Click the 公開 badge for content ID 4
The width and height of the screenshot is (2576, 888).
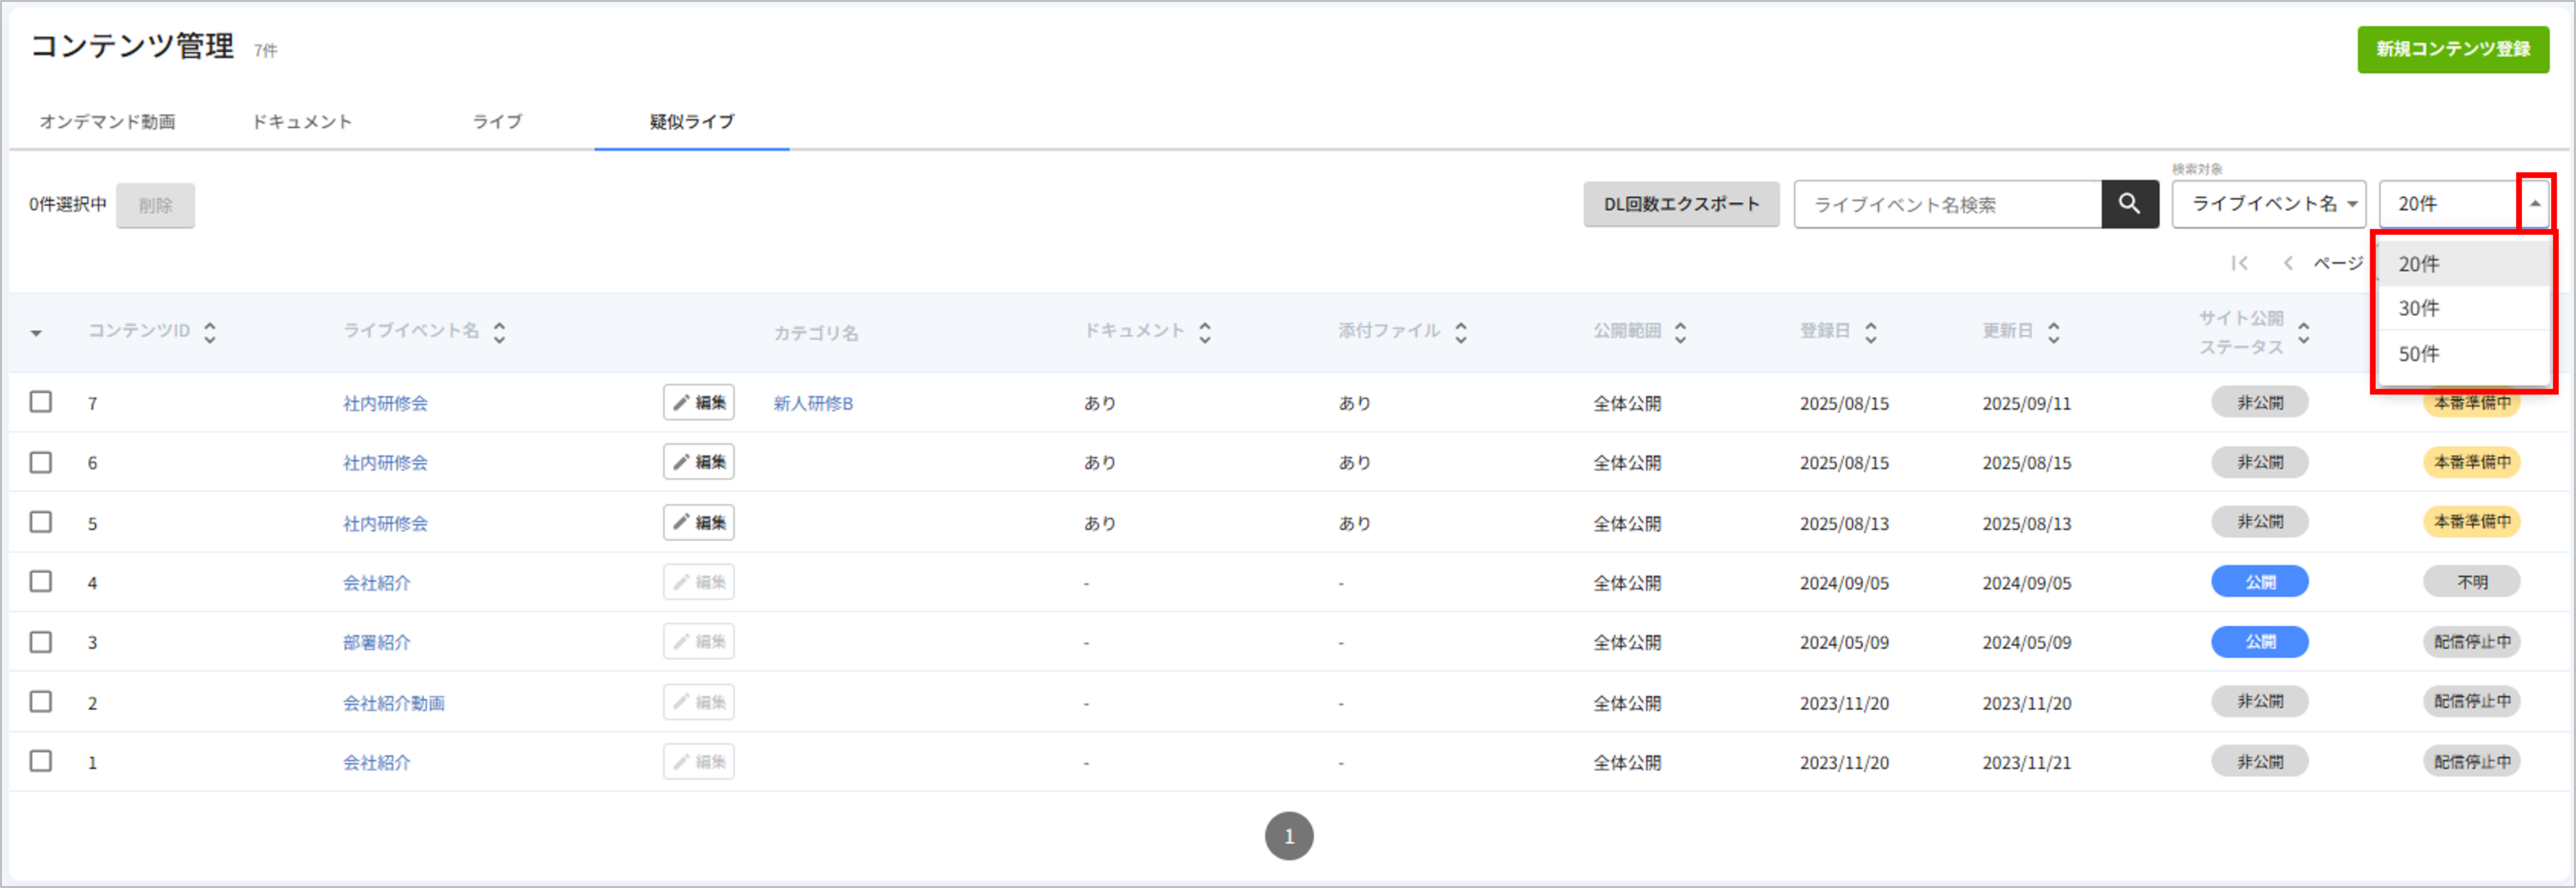point(2260,582)
